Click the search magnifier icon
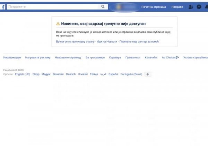The image size is (208, 146). tap(103, 7)
